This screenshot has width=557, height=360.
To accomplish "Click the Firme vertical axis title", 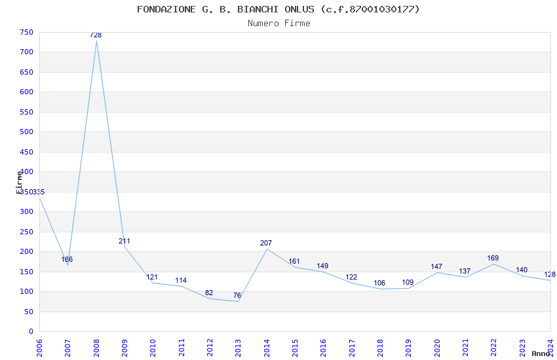I will pos(19,183).
